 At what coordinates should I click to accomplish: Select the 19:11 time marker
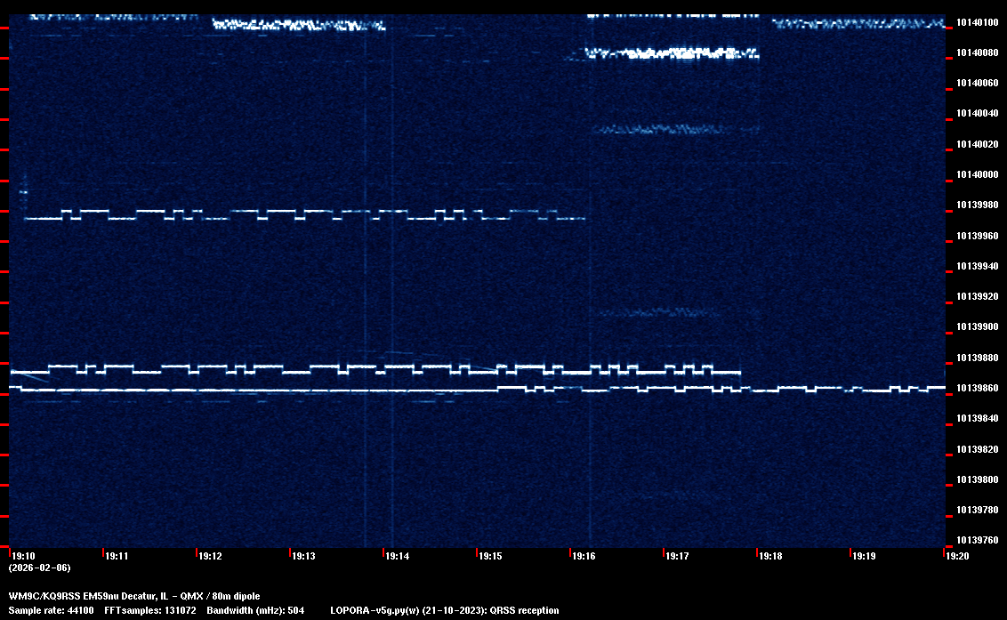pos(117,556)
